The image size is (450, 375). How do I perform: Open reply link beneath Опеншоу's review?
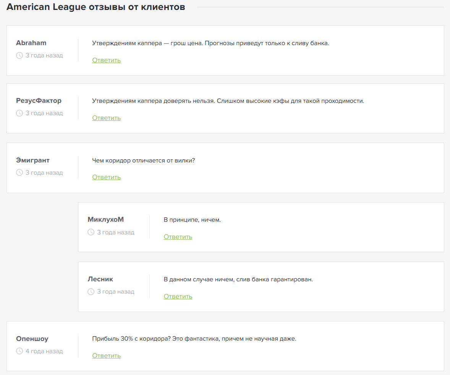click(106, 356)
